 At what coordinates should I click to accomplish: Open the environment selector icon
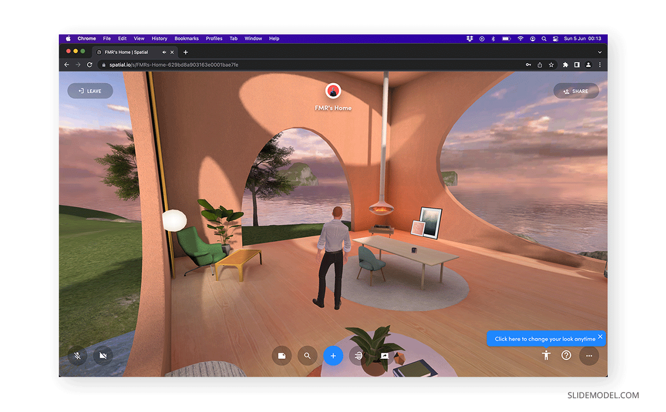pyautogui.click(x=359, y=355)
